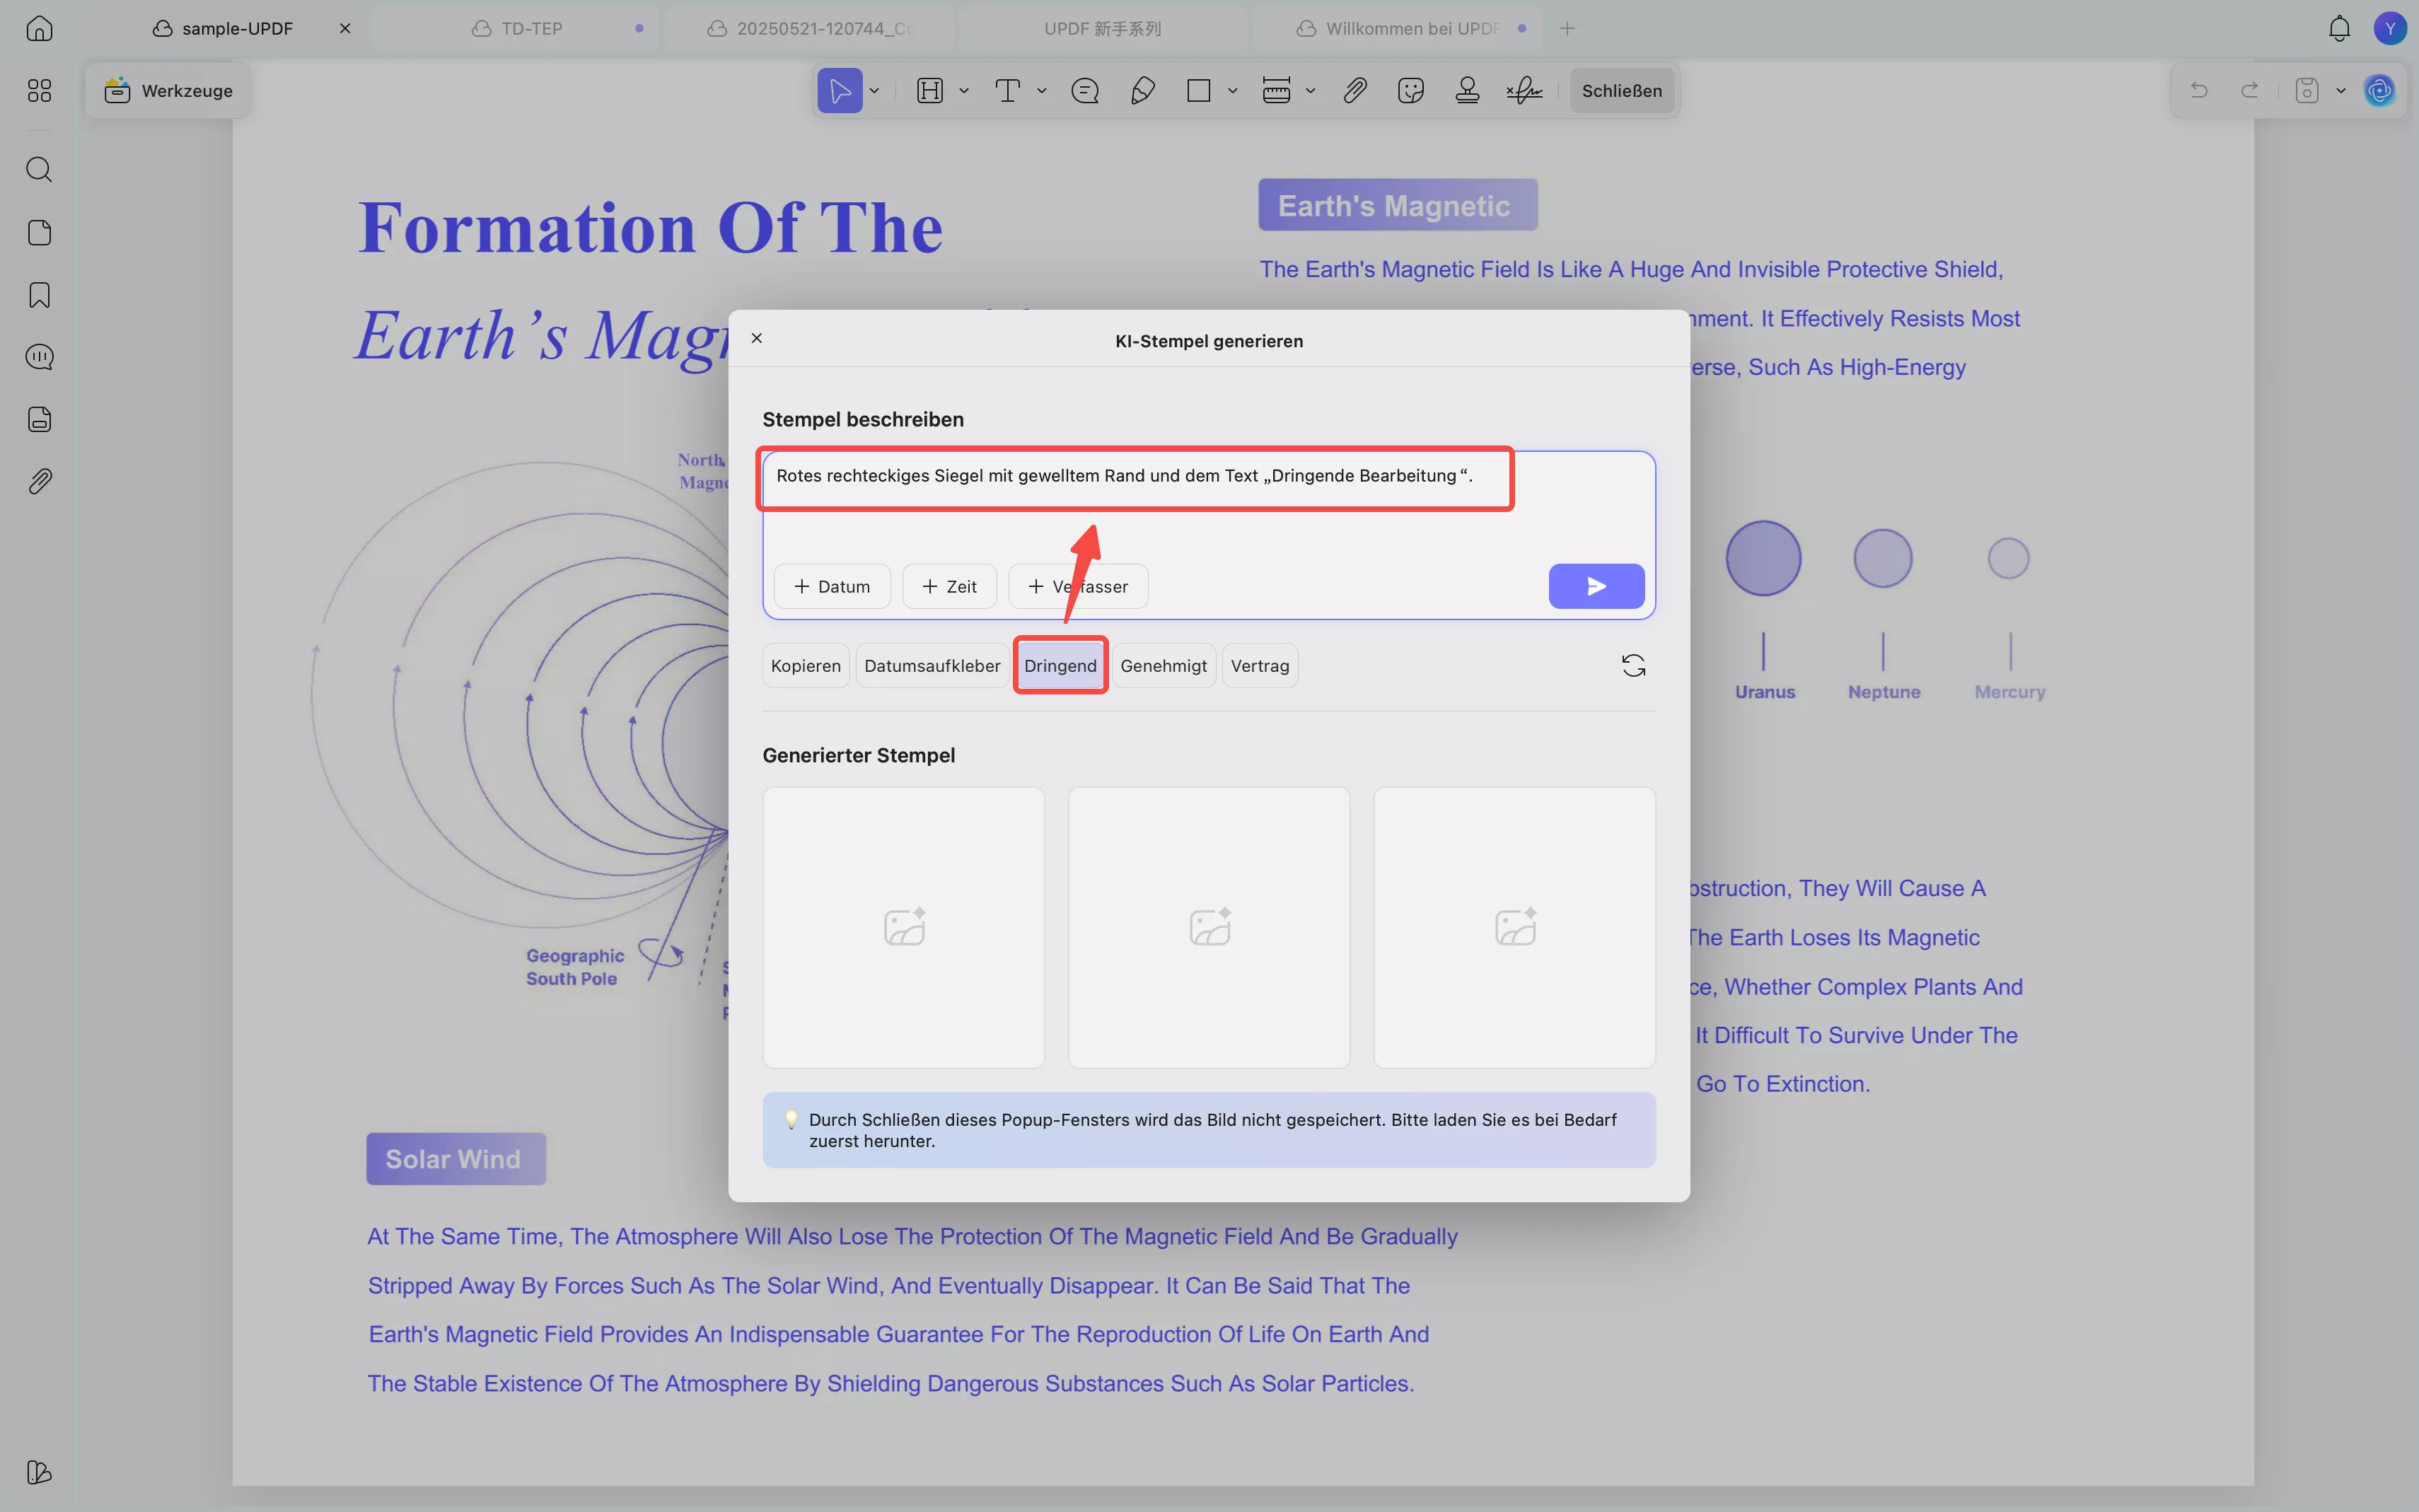
Task: Click the send arrow to generate stamp
Action: [1595, 586]
